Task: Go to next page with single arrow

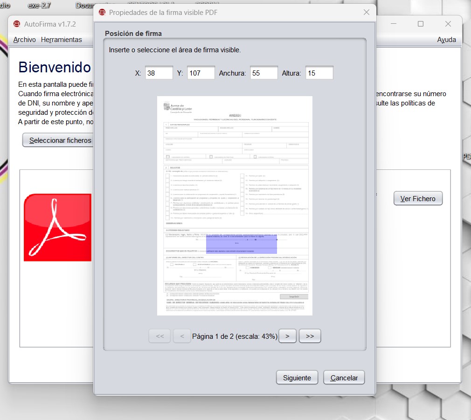Action: point(287,336)
